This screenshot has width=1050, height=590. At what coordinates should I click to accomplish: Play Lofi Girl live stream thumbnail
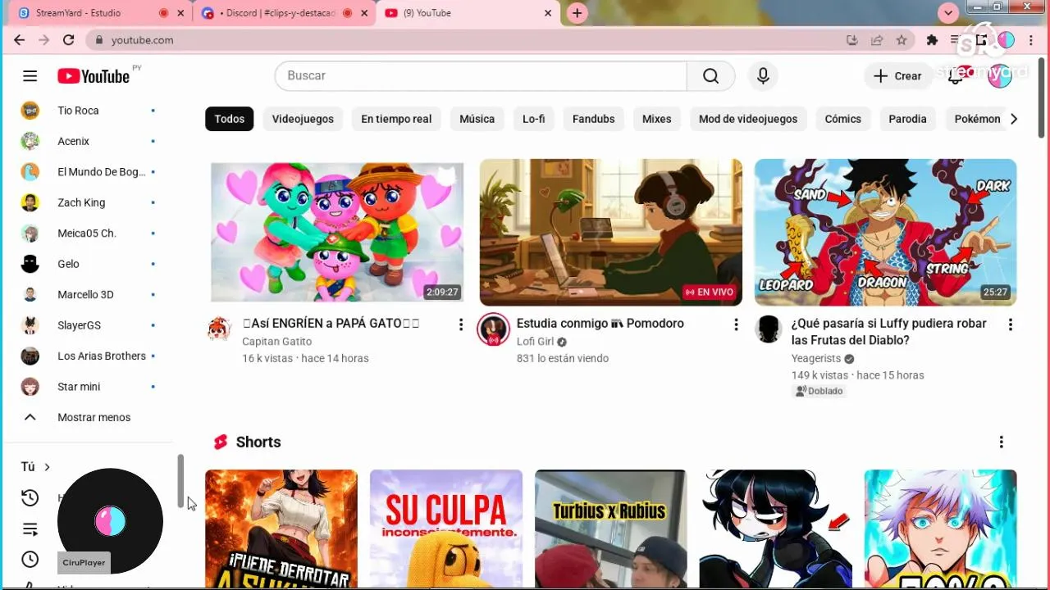pos(611,232)
